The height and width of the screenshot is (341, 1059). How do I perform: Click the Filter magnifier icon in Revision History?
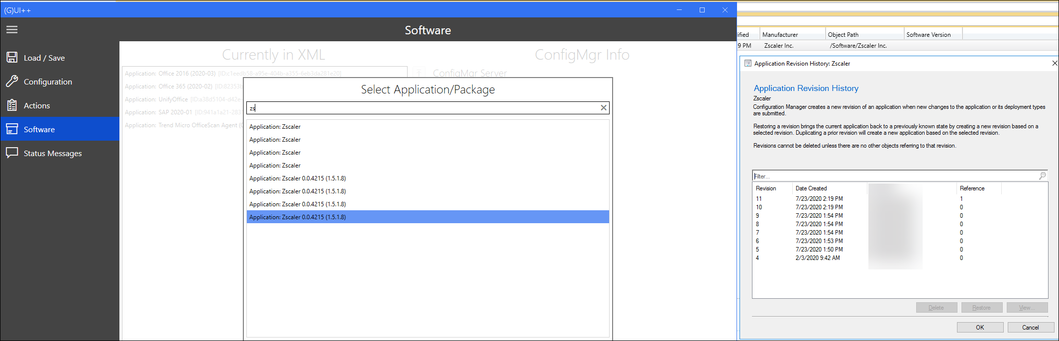pos(1043,176)
